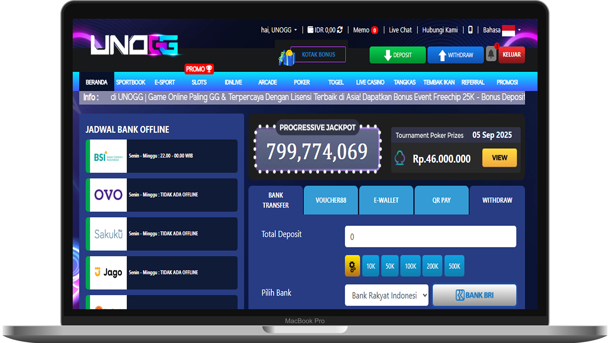Click the yellow VIEW tournament button
The height and width of the screenshot is (343, 610).
(x=499, y=158)
